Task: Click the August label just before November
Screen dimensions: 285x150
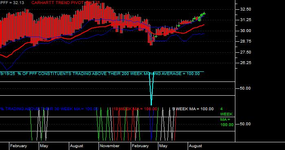Action: tap(77, 146)
